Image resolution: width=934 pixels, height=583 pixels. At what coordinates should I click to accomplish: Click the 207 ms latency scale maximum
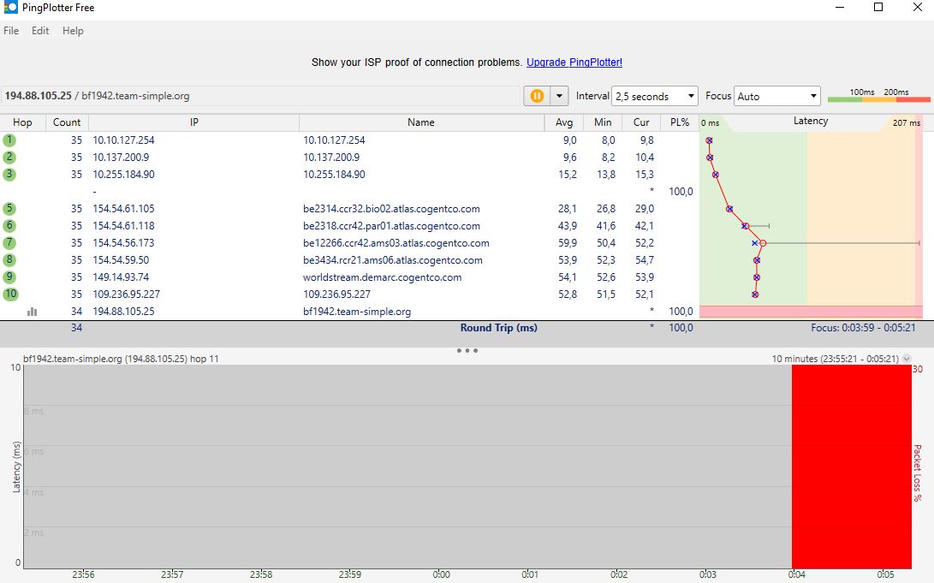pos(906,122)
